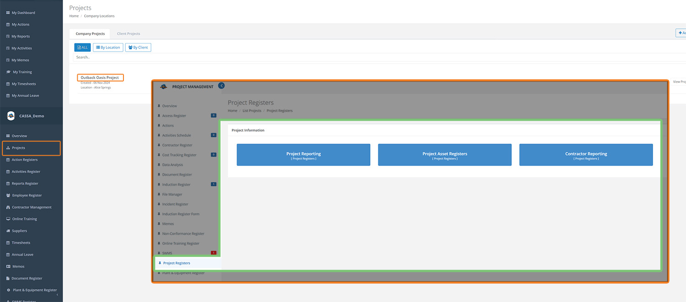Follow Home breadcrumb under Project Registers
Image resolution: width=686 pixels, height=302 pixels.
[x=233, y=111]
